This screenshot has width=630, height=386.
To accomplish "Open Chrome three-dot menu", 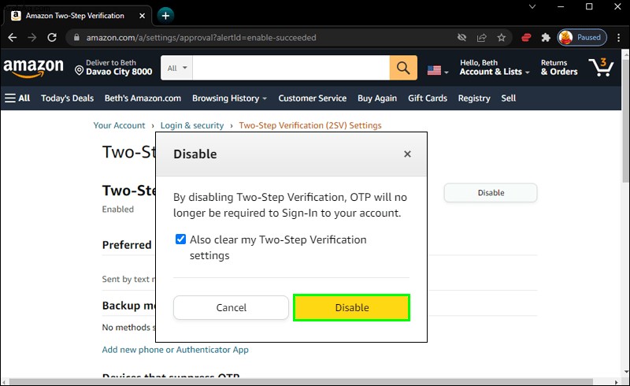I will (618, 37).
